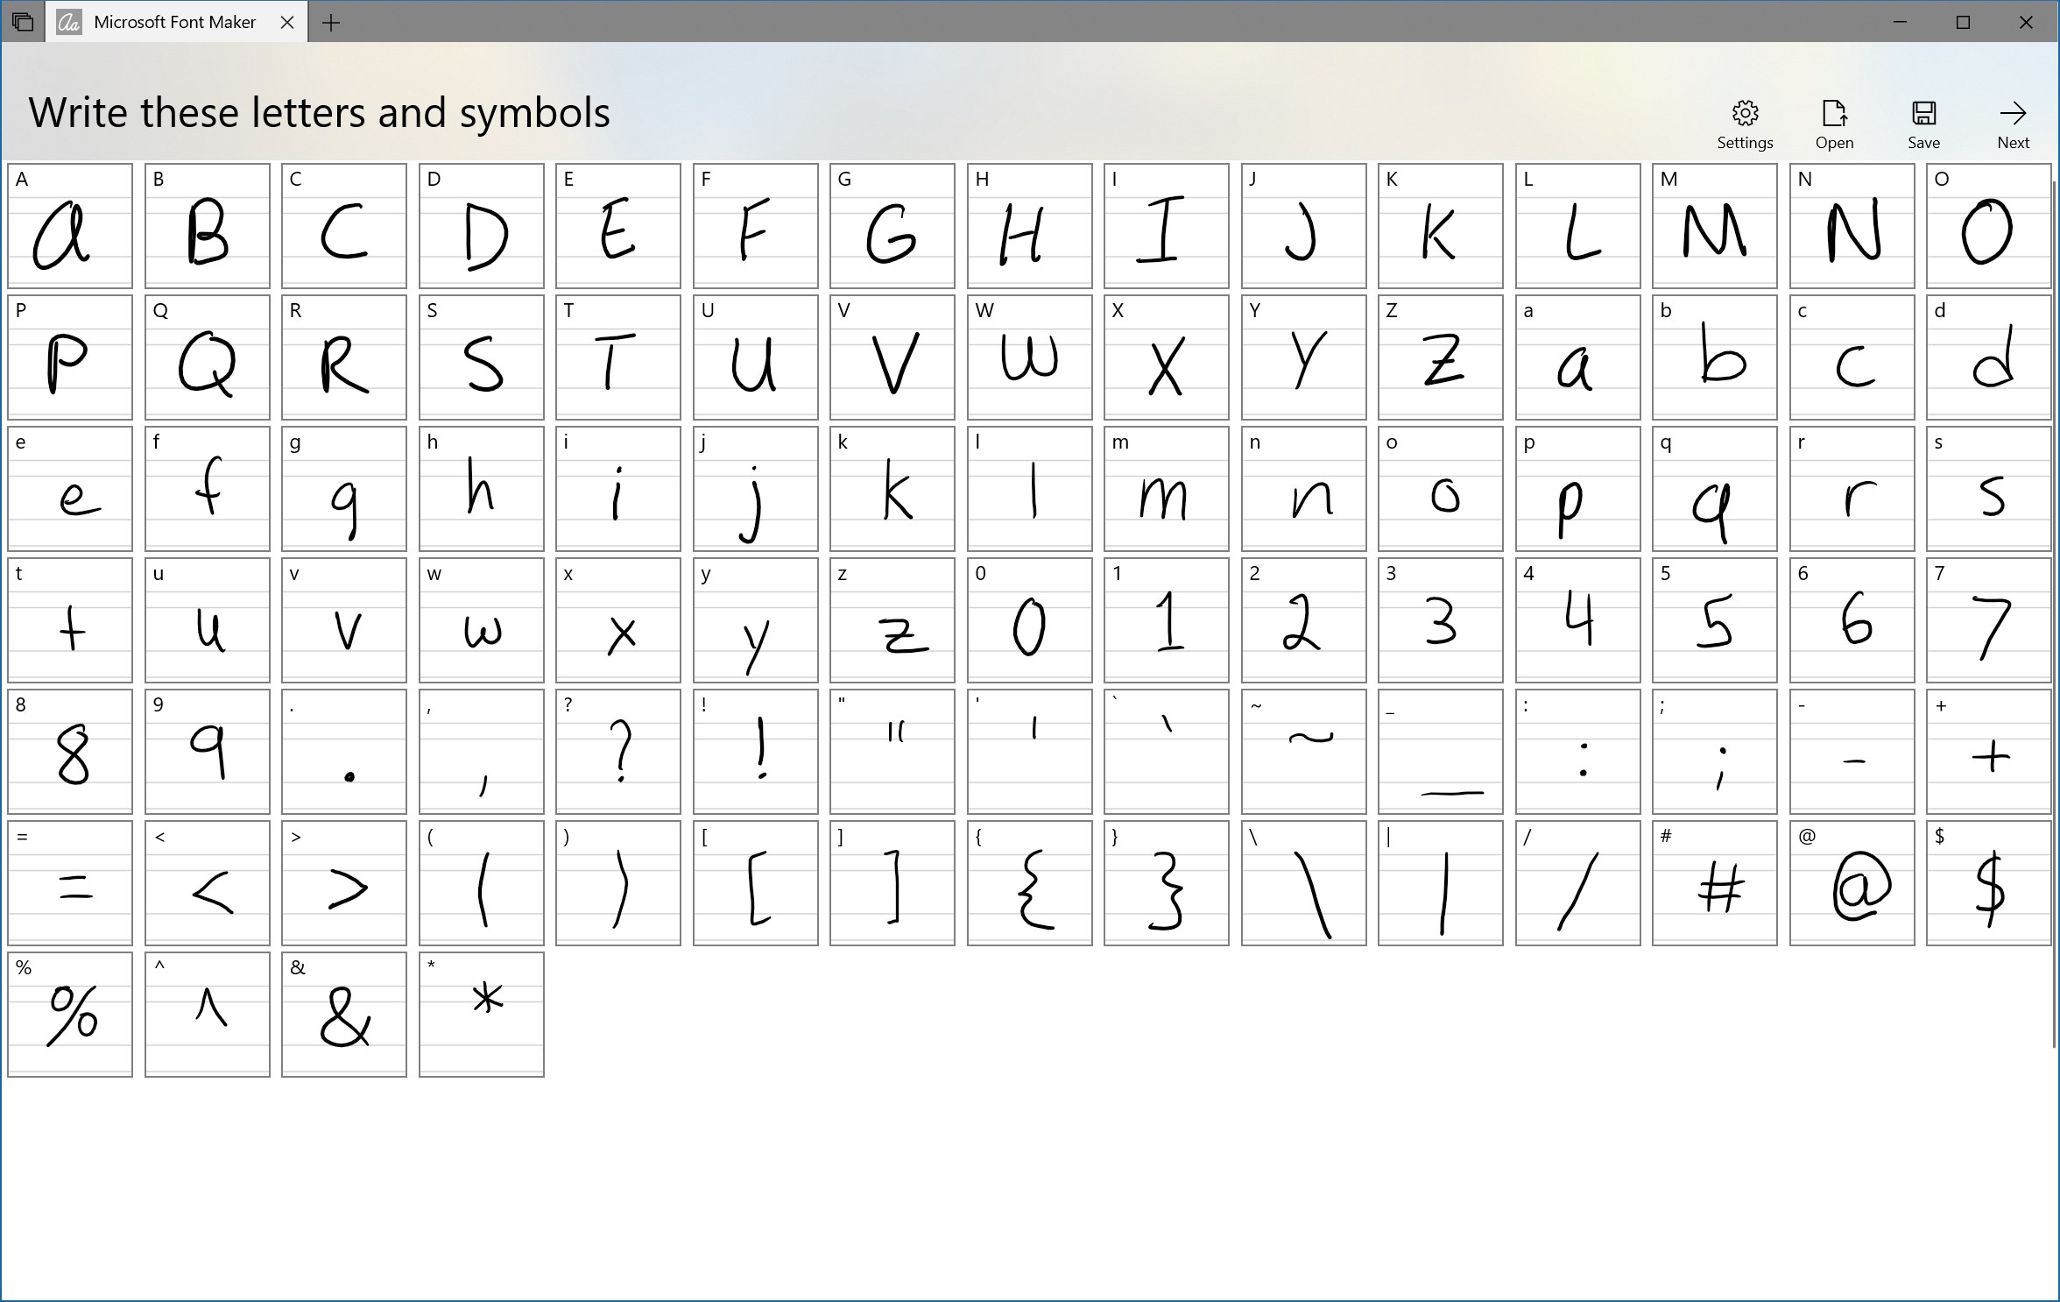Select the percent sign writing cell

70,1015
